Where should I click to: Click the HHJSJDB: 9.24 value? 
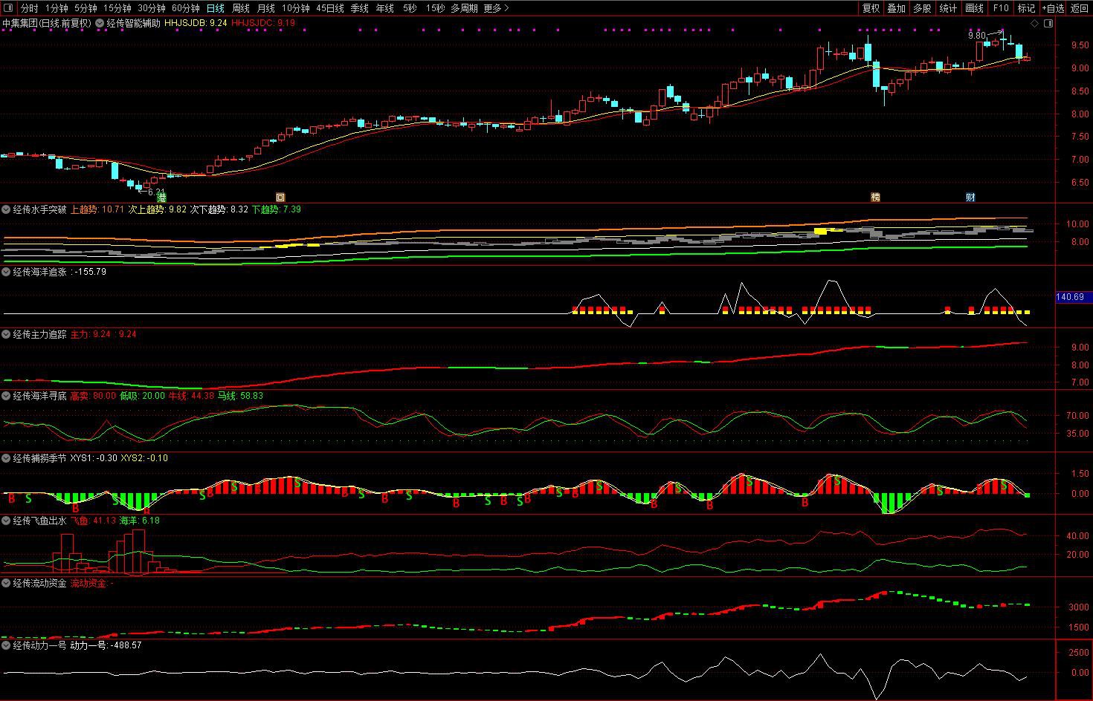click(x=196, y=23)
